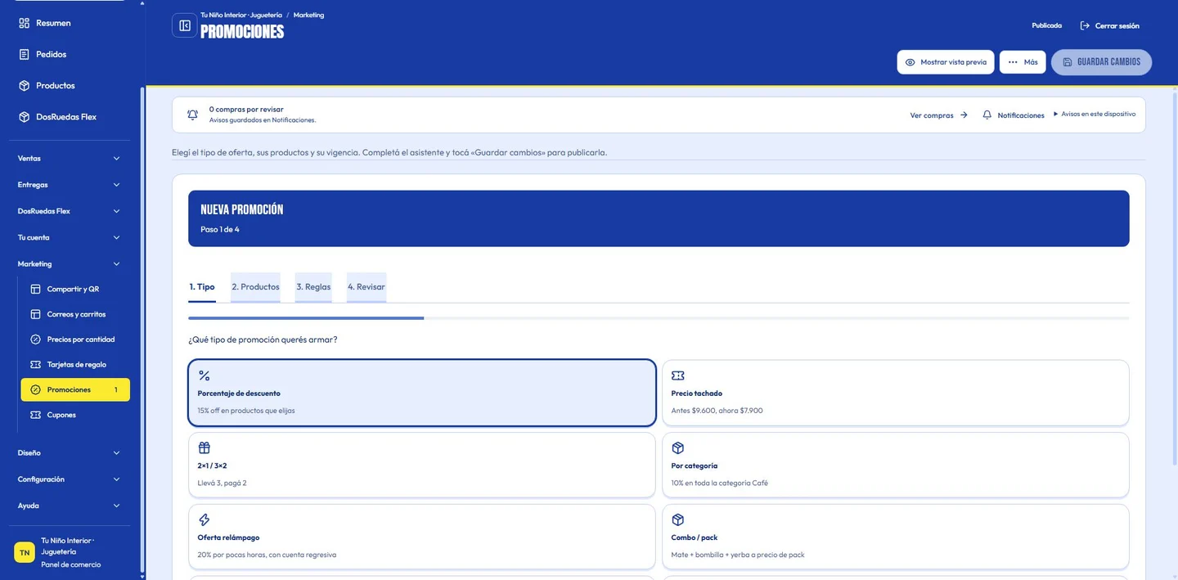Click the Resumen dashboard icon

coord(25,23)
